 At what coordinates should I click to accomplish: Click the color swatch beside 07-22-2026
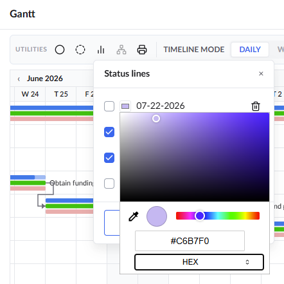[125, 106]
